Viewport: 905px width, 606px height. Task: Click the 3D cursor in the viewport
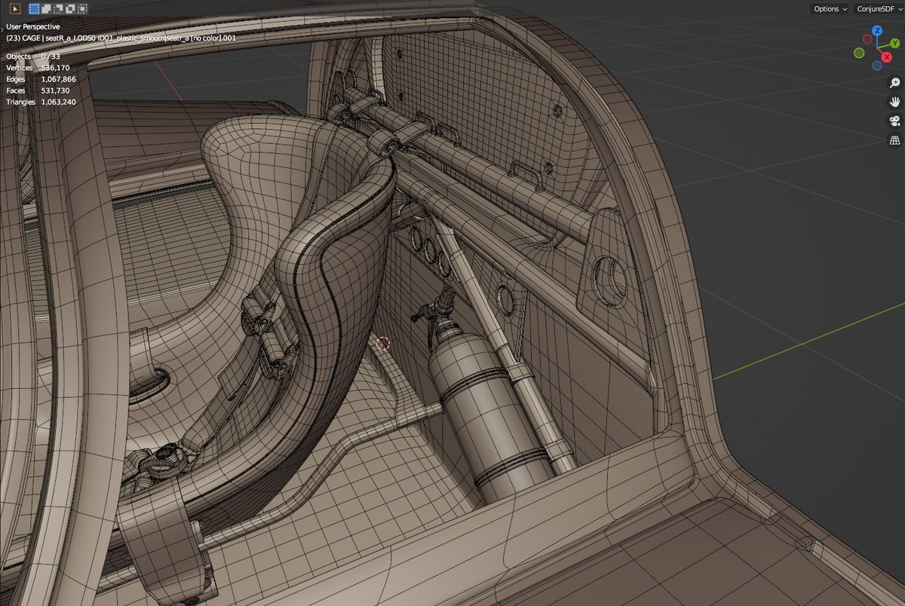click(x=383, y=344)
